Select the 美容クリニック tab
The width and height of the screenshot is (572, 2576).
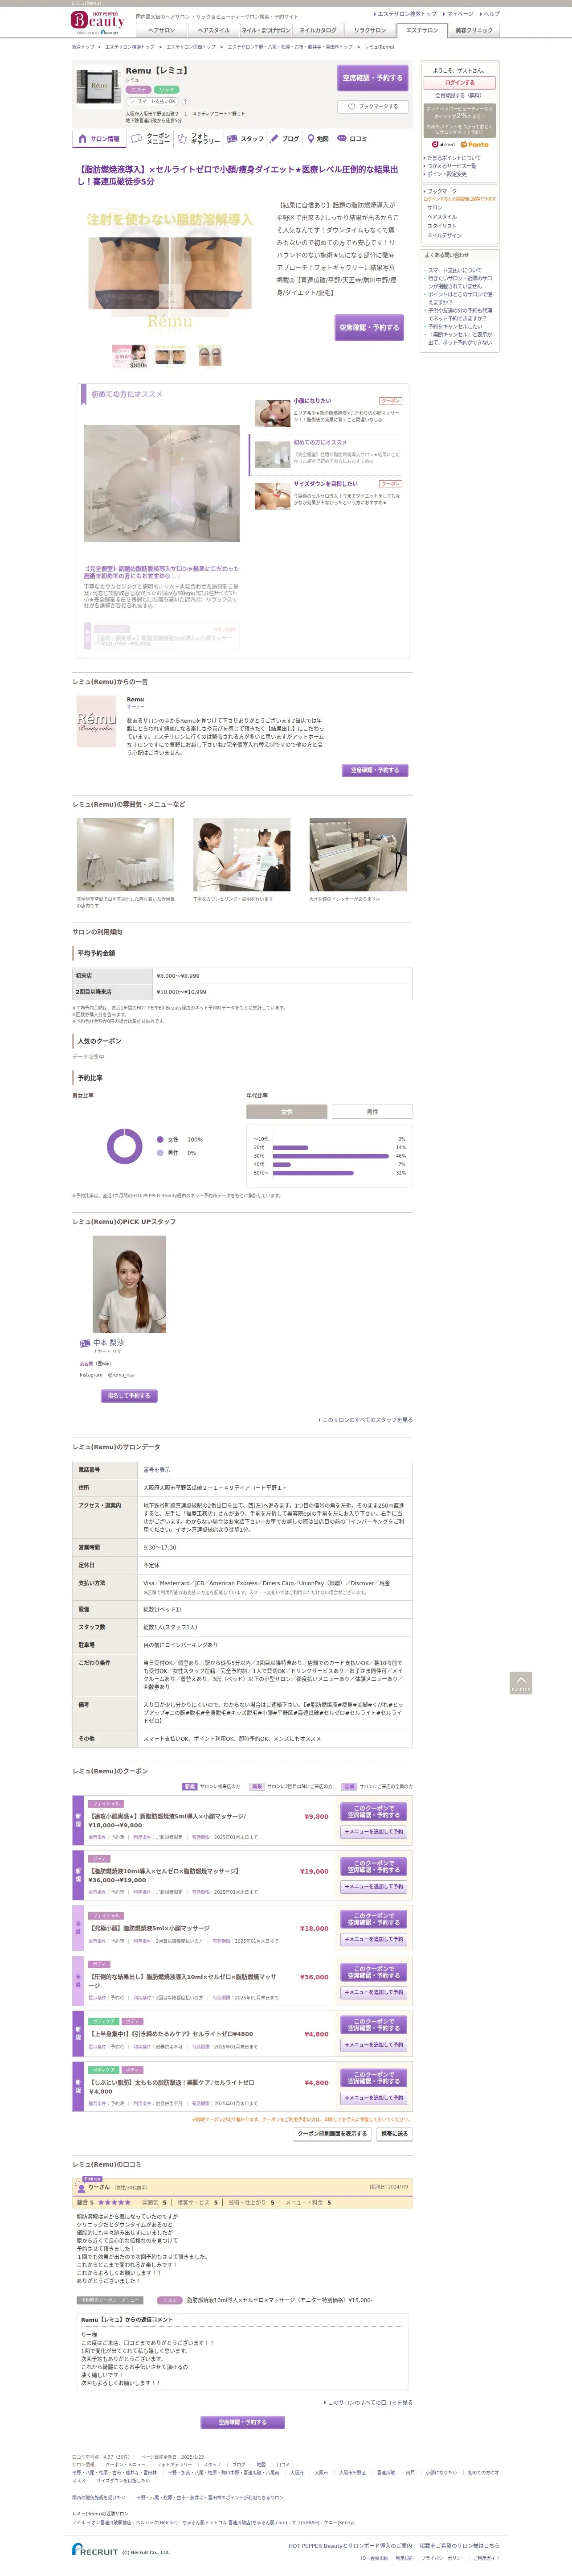473,30
